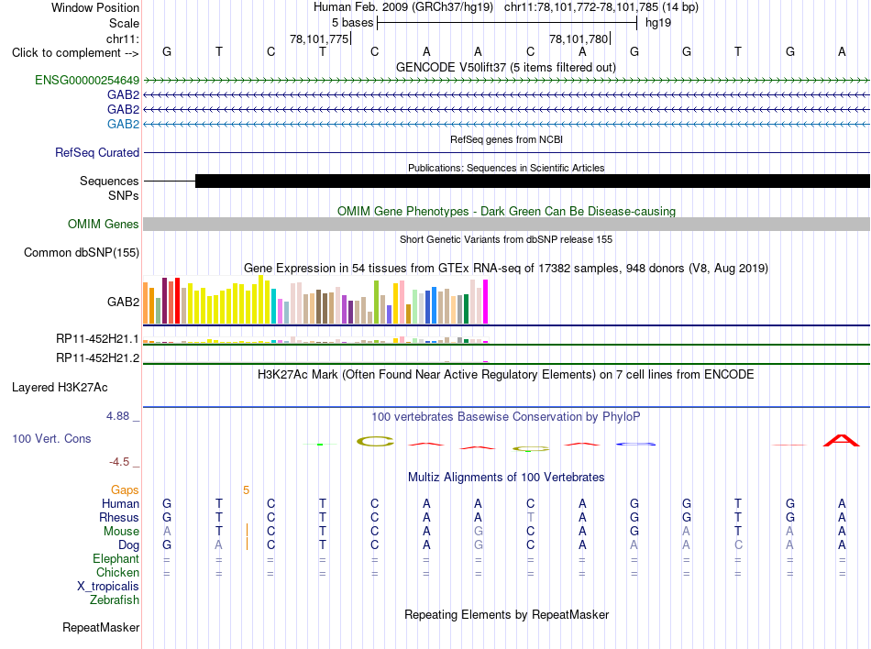Screen dimensions: 871x649
Task: Click the GTEx Gene Expression track title
Action: (x=505, y=269)
